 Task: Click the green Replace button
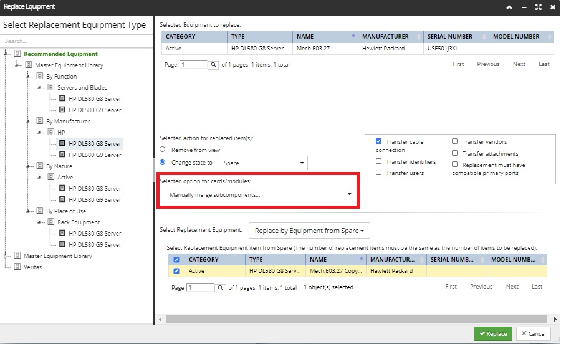494,333
